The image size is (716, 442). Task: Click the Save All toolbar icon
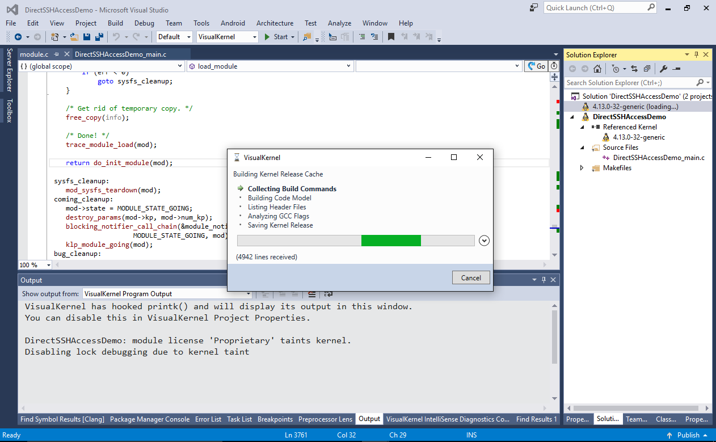point(99,37)
